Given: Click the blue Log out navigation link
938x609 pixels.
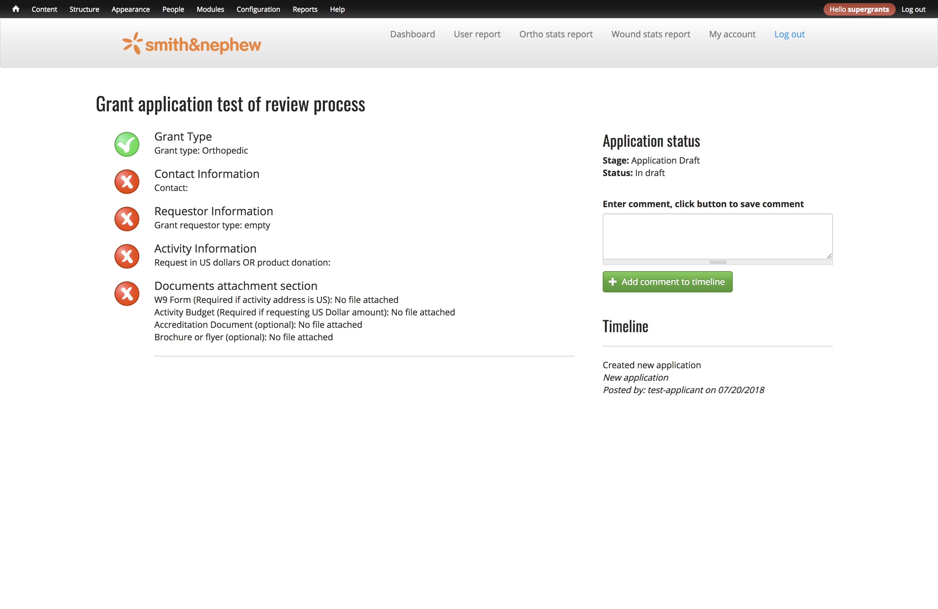Looking at the screenshot, I should [789, 34].
